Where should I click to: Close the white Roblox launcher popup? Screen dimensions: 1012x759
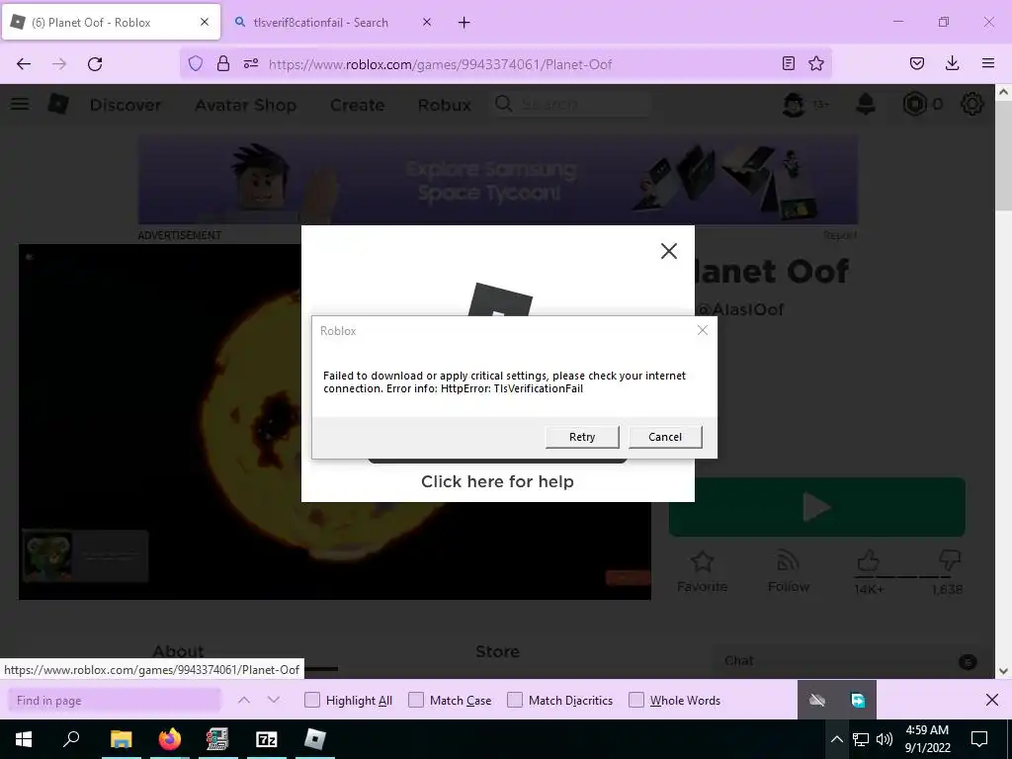(x=669, y=251)
